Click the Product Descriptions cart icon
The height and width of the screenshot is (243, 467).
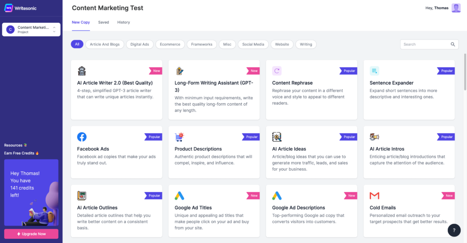point(179,137)
